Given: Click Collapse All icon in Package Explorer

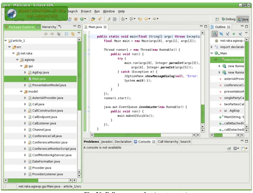Looking at the screenshot, I should click(66, 34).
